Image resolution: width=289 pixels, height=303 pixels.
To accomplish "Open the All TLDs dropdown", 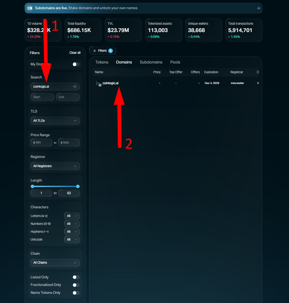I will coord(55,121).
